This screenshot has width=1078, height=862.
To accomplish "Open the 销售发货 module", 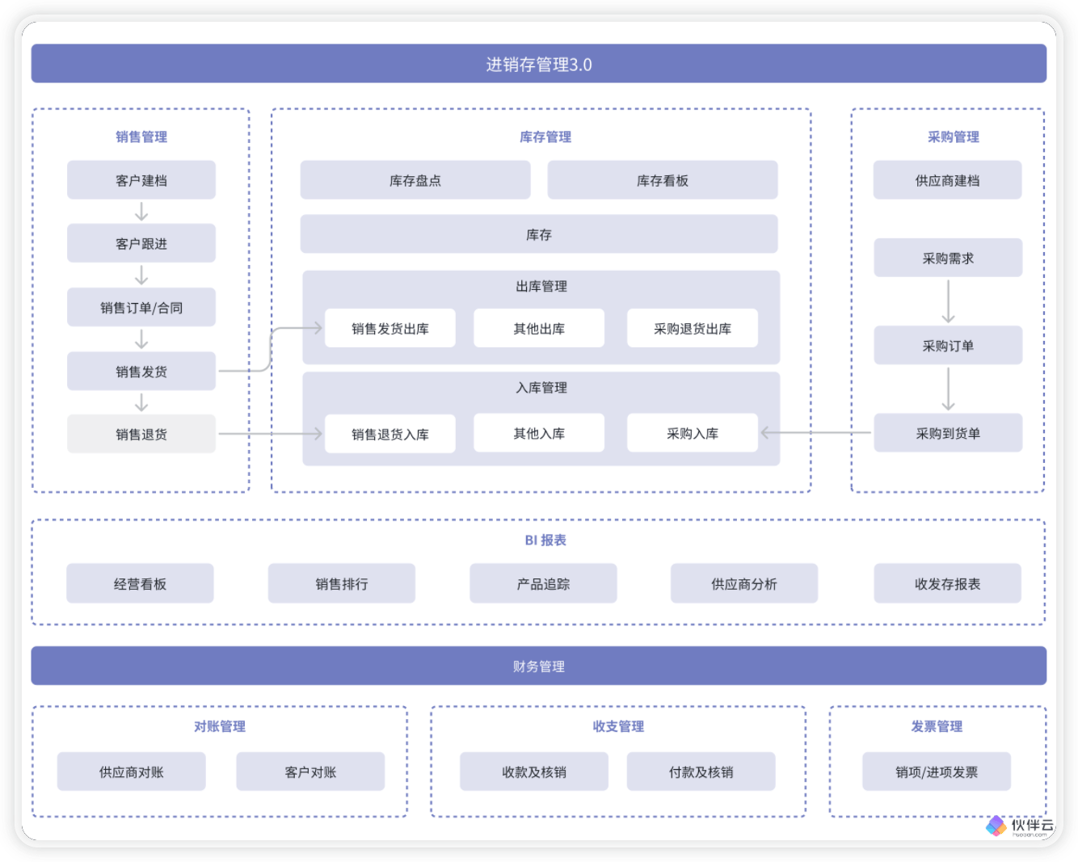I will [x=141, y=371].
